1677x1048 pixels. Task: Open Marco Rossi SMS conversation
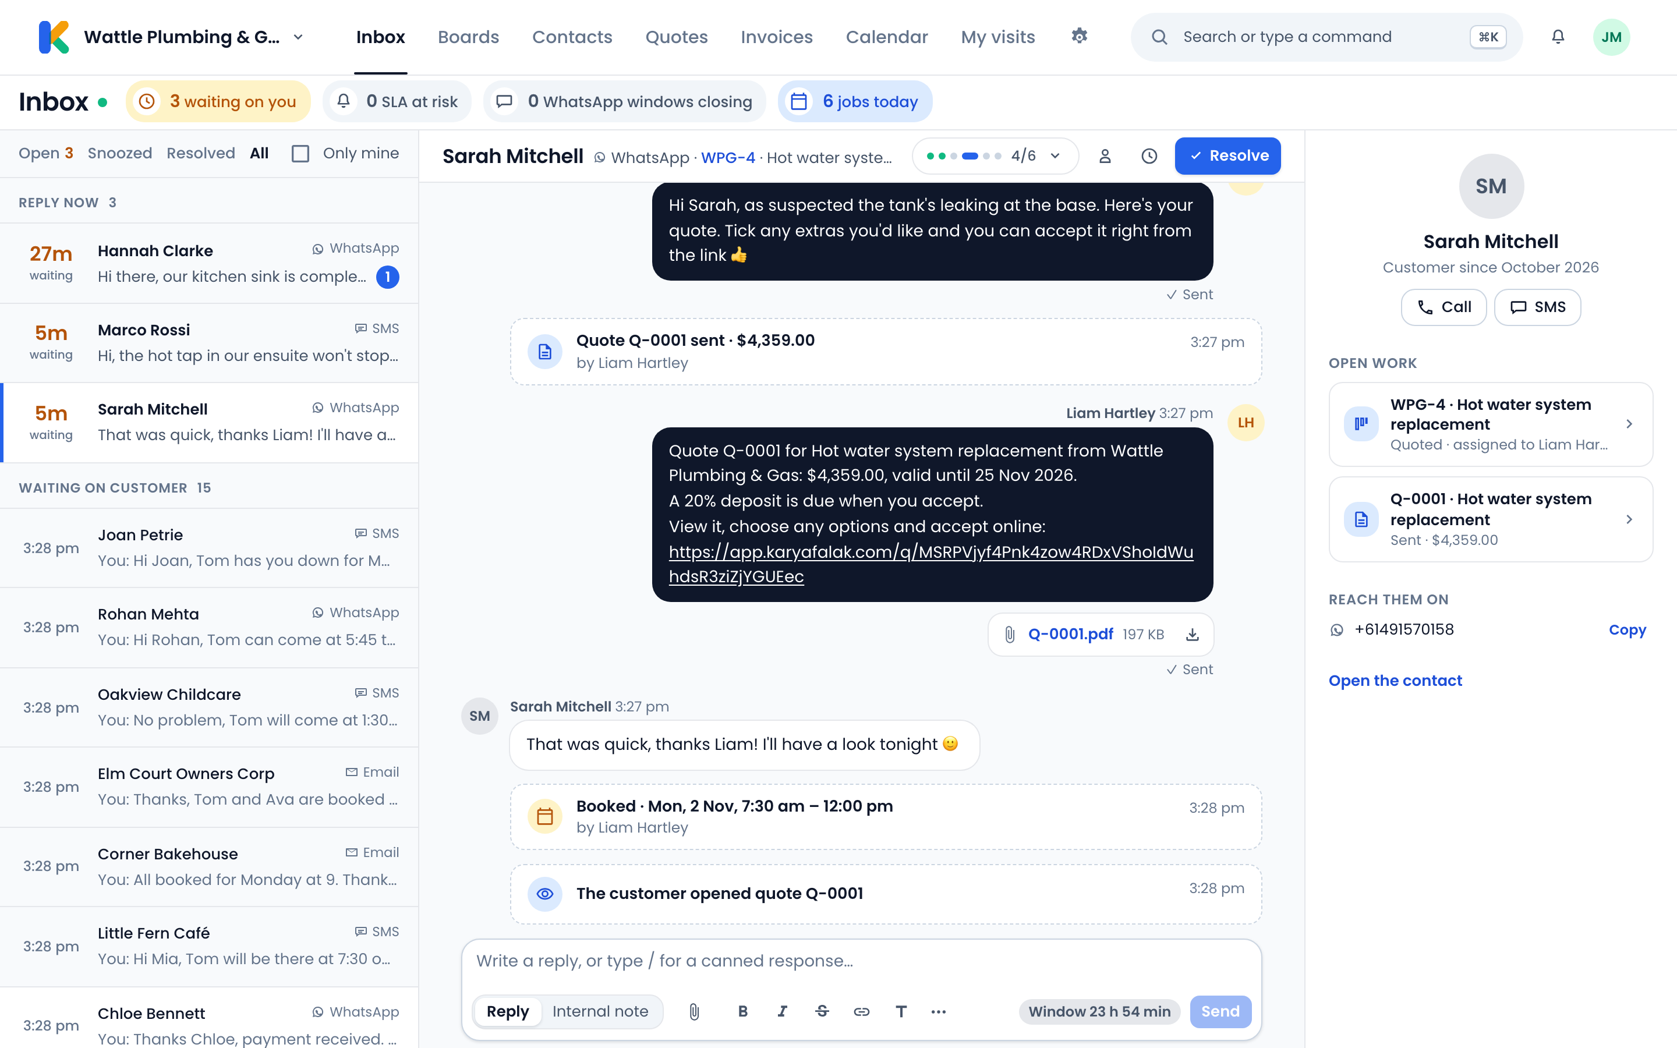209,343
